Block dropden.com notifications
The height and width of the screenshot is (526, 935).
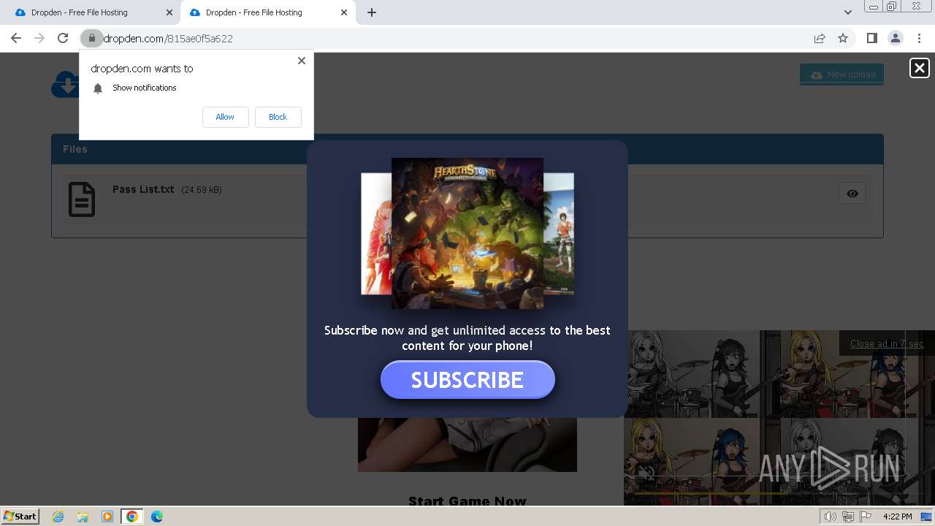(278, 117)
